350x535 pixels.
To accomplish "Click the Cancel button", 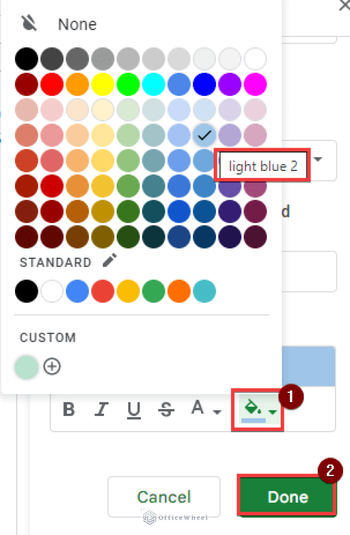I will tap(164, 496).
